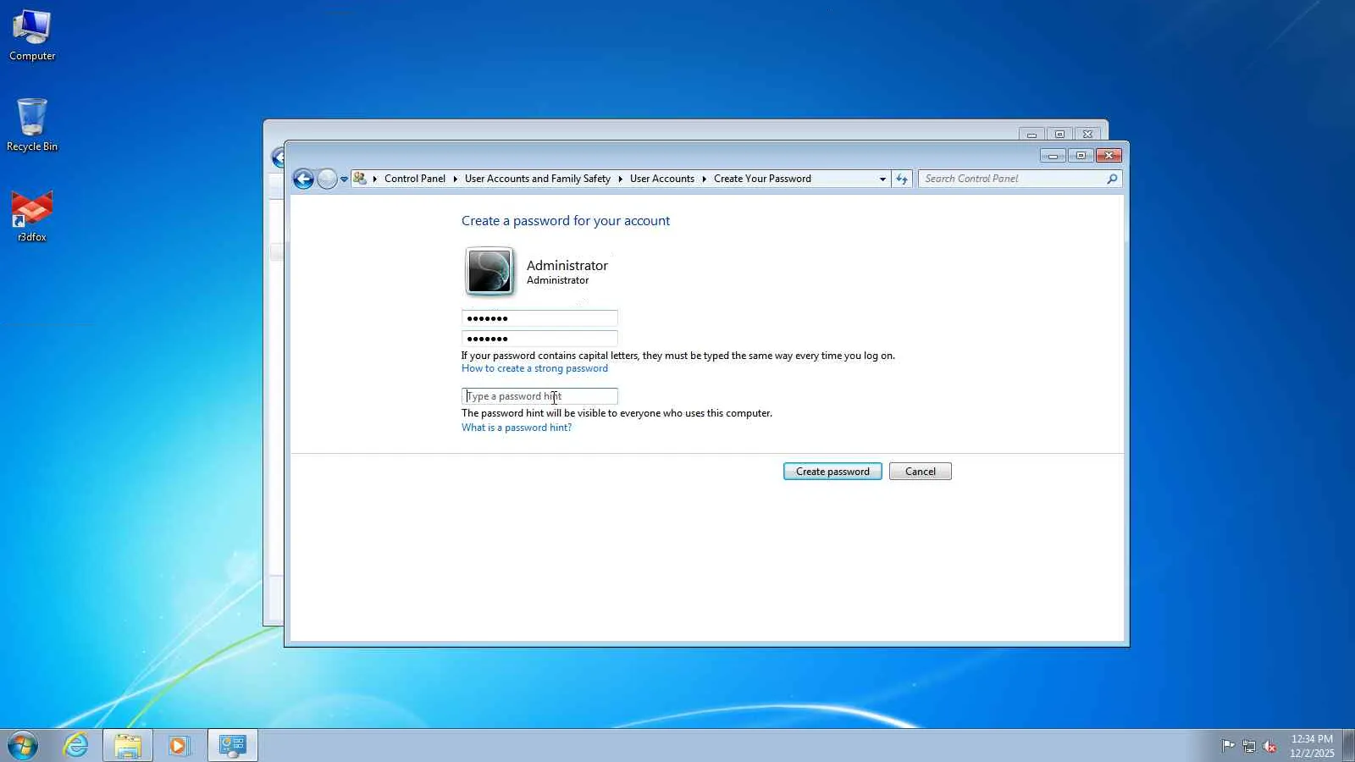Open the Windows Start menu

(23, 746)
